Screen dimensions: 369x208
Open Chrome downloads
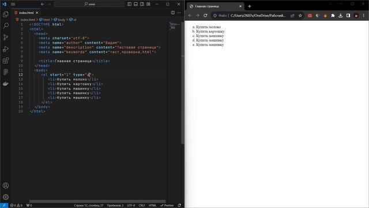pyautogui.click(x=341, y=16)
